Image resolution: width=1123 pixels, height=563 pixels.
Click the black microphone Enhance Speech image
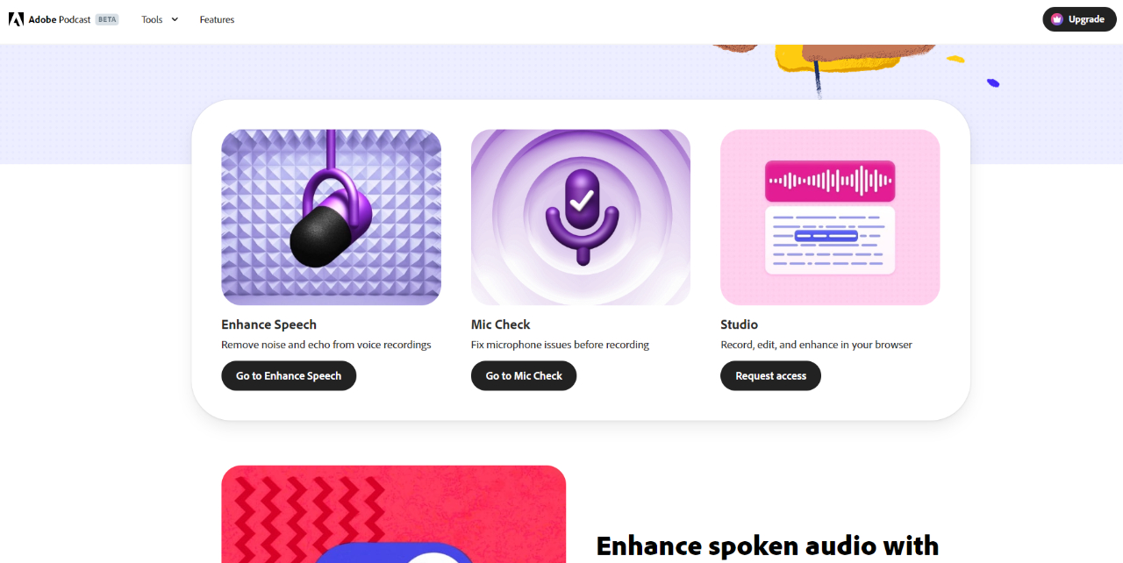[x=331, y=217]
